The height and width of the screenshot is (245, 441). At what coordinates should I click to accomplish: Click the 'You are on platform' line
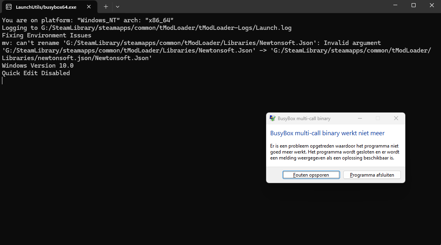click(x=88, y=20)
